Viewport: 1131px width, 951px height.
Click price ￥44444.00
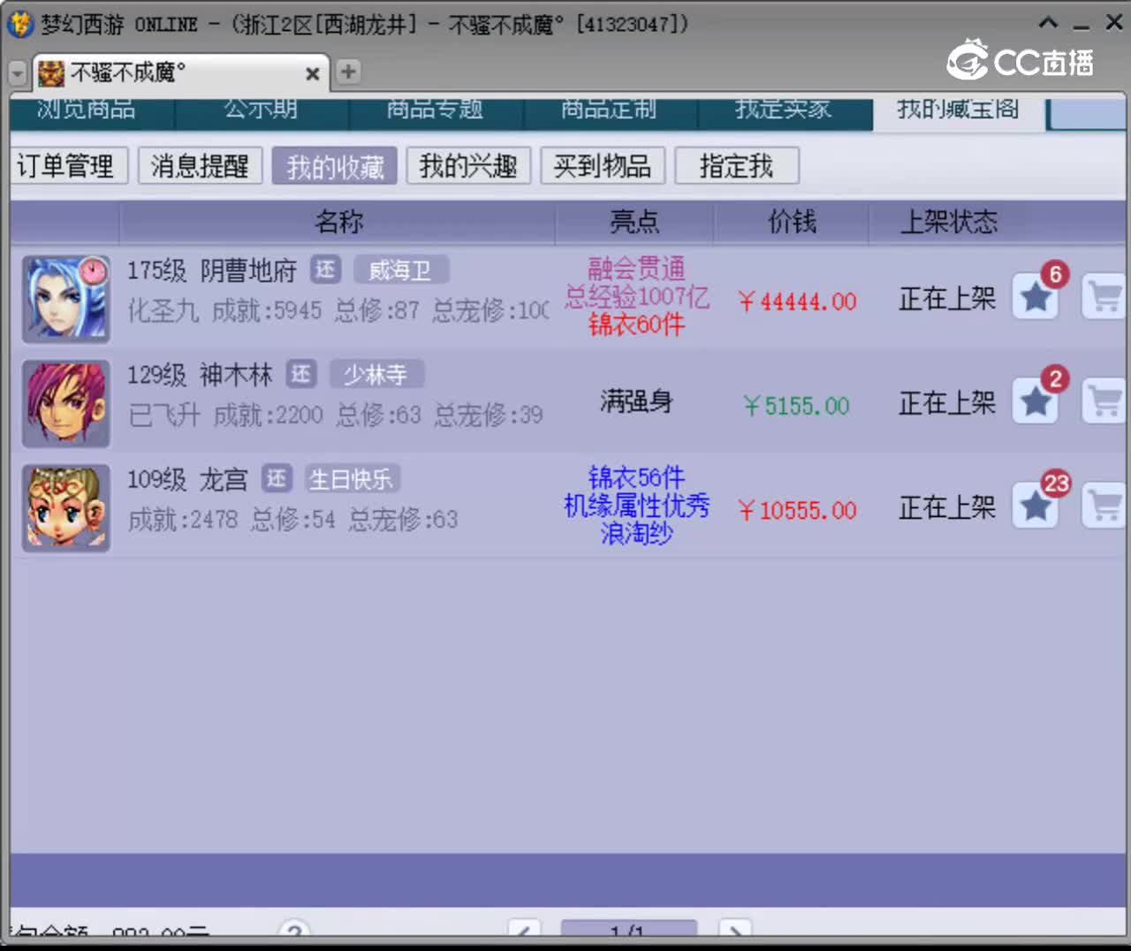(x=798, y=302)
